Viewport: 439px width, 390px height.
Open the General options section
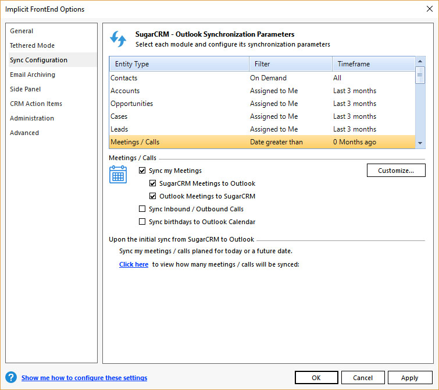[x=22, y=31]
